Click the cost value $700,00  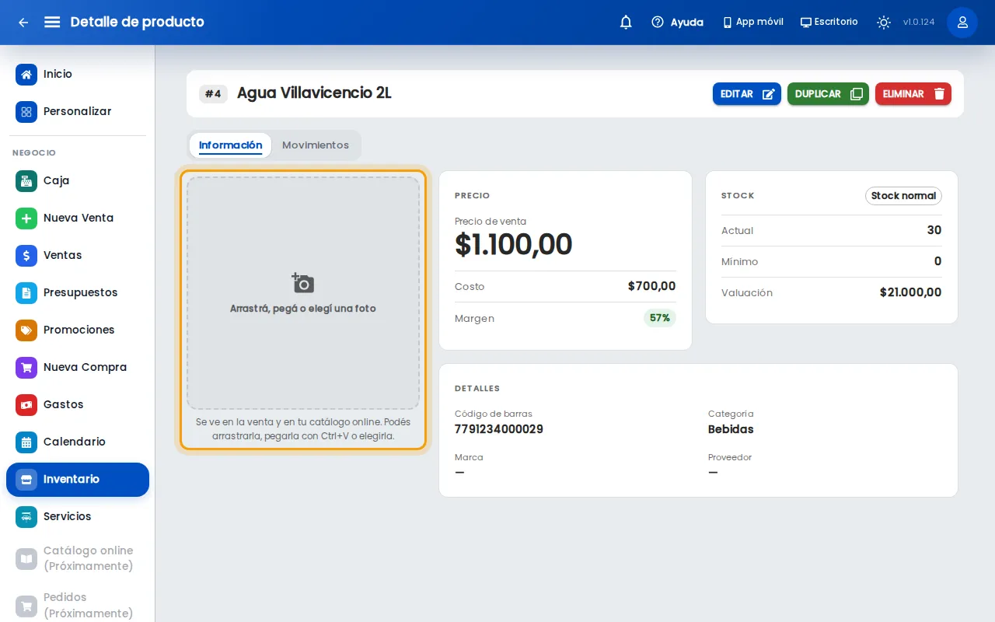652,286
